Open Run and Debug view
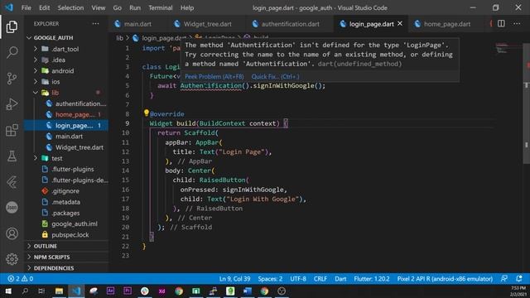This screenshot has height=298, width=530. tap(12, 104)
